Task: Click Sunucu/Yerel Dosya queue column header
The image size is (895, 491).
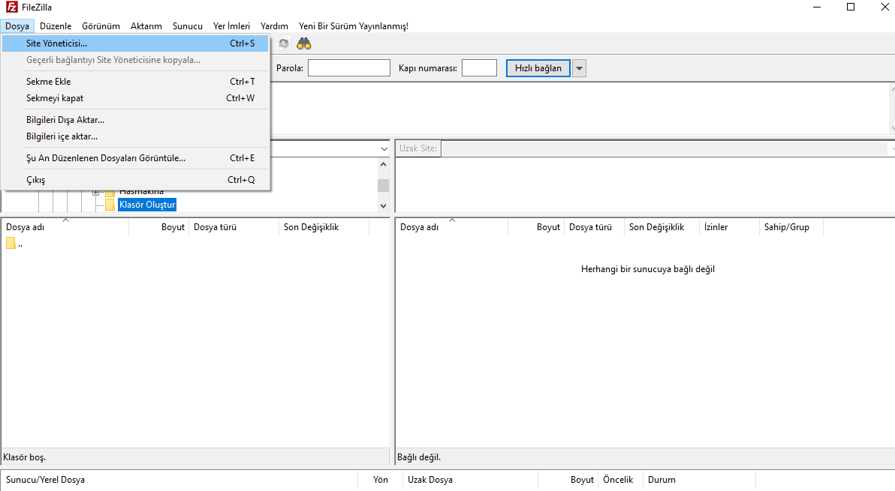Action: coord(179,480)
